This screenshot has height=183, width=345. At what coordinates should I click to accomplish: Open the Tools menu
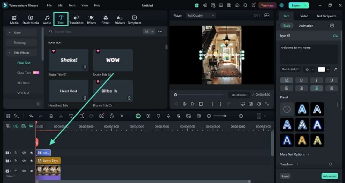click(x=72, y=5)
